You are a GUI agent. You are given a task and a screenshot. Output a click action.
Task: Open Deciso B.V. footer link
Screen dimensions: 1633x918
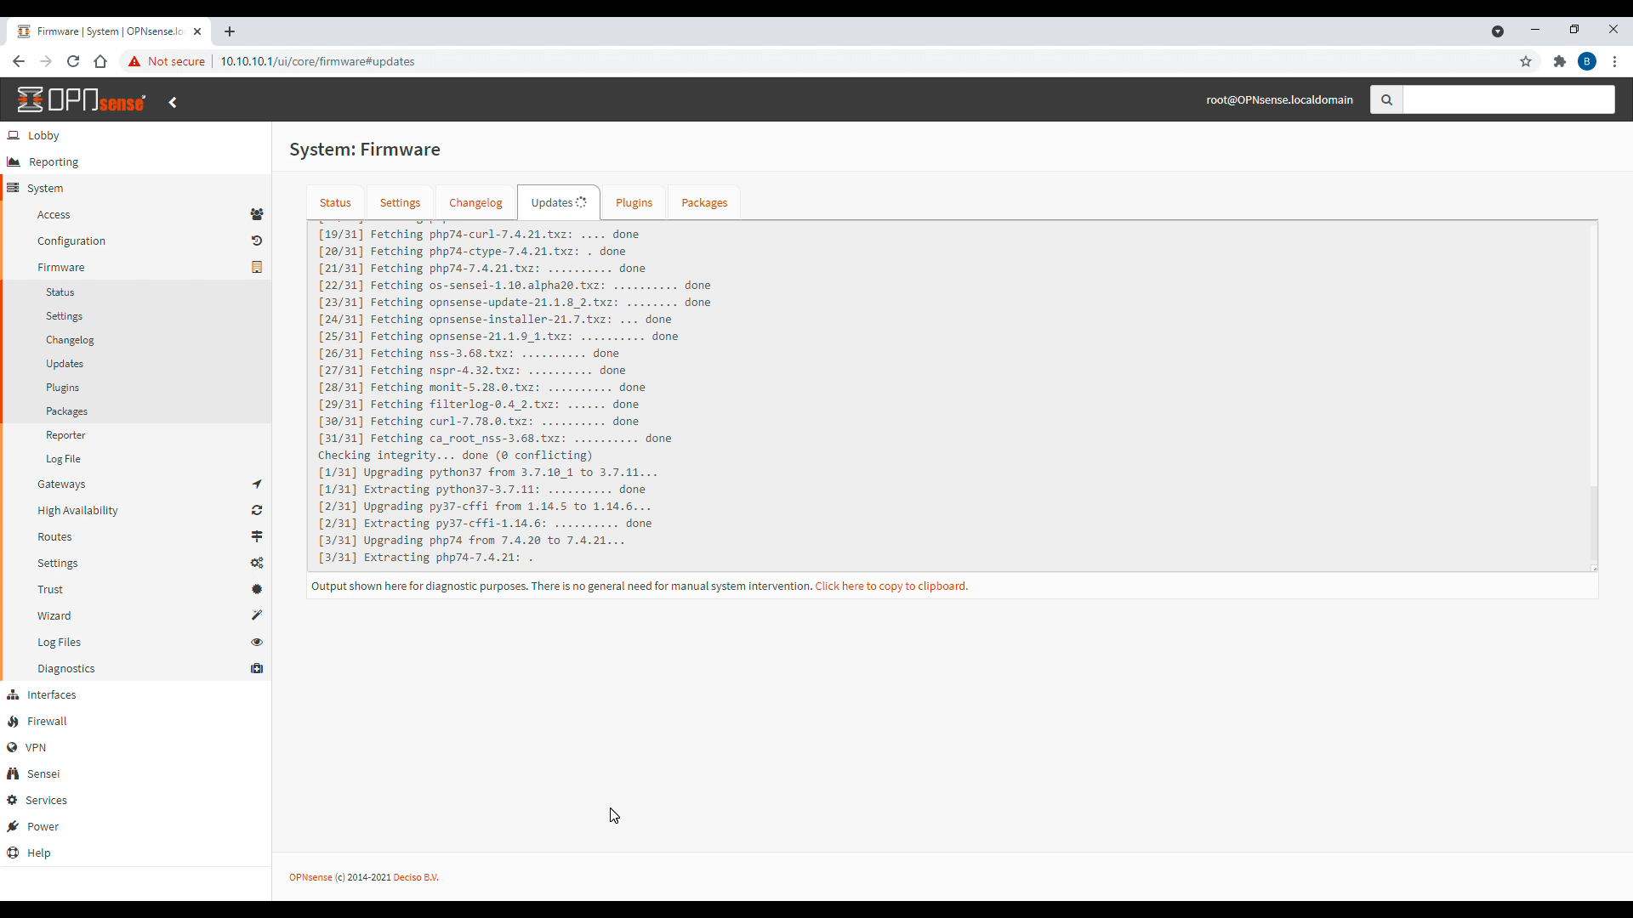(416, 878)
